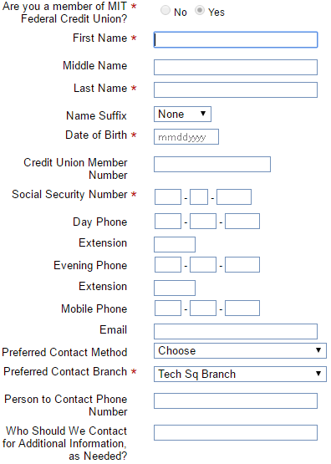Click the last Mobile Phone box
This screenshot has height=464, width=331.
[x=242, y=308]
